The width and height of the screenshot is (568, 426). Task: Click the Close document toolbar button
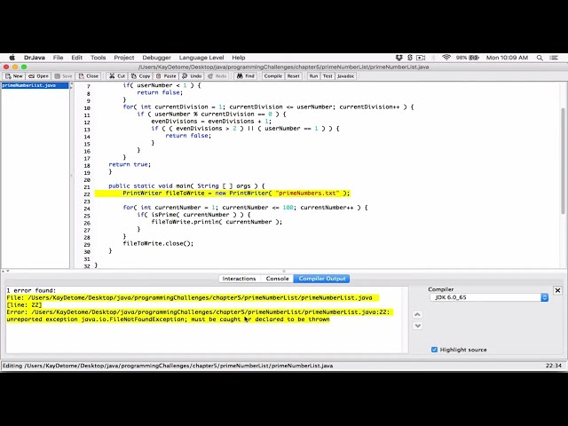tap(89, 76)
